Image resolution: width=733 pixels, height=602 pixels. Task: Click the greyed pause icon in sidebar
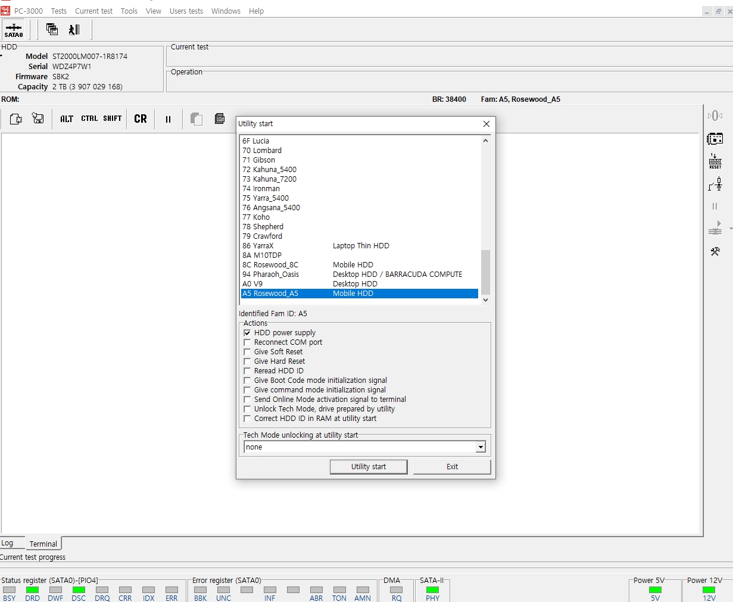(715, 207)
